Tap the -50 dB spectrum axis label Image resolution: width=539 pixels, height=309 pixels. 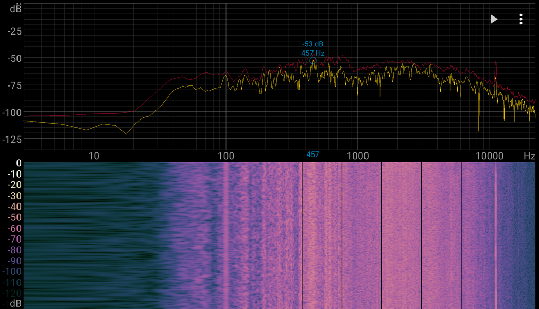click(x=14, y=58)
